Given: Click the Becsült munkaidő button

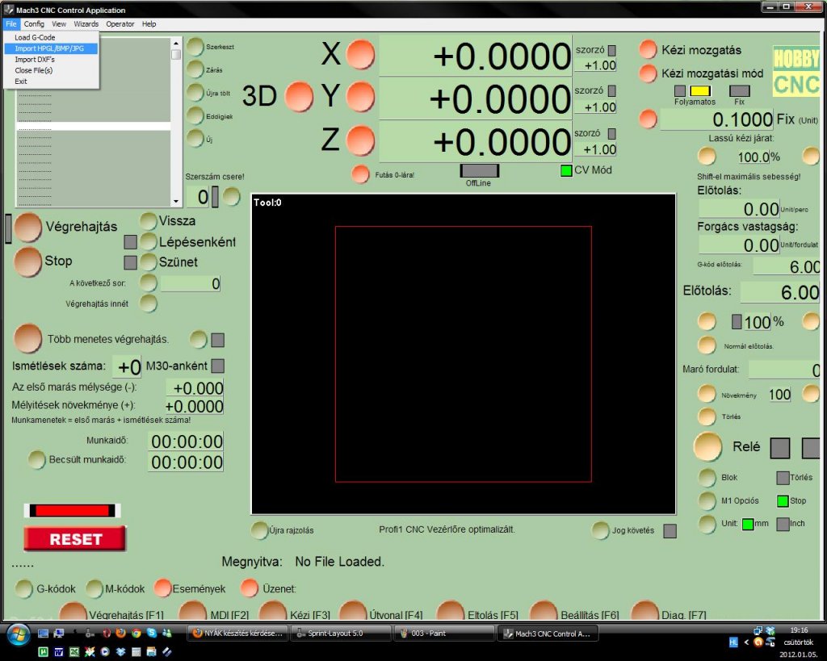Looking at the screenshot, I should [x=37, y=460].
